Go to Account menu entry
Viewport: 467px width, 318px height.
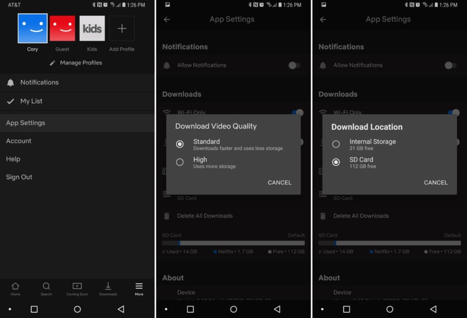77,141
